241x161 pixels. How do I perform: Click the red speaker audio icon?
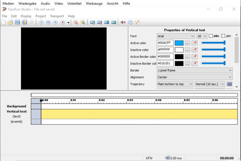coord(123,22)
